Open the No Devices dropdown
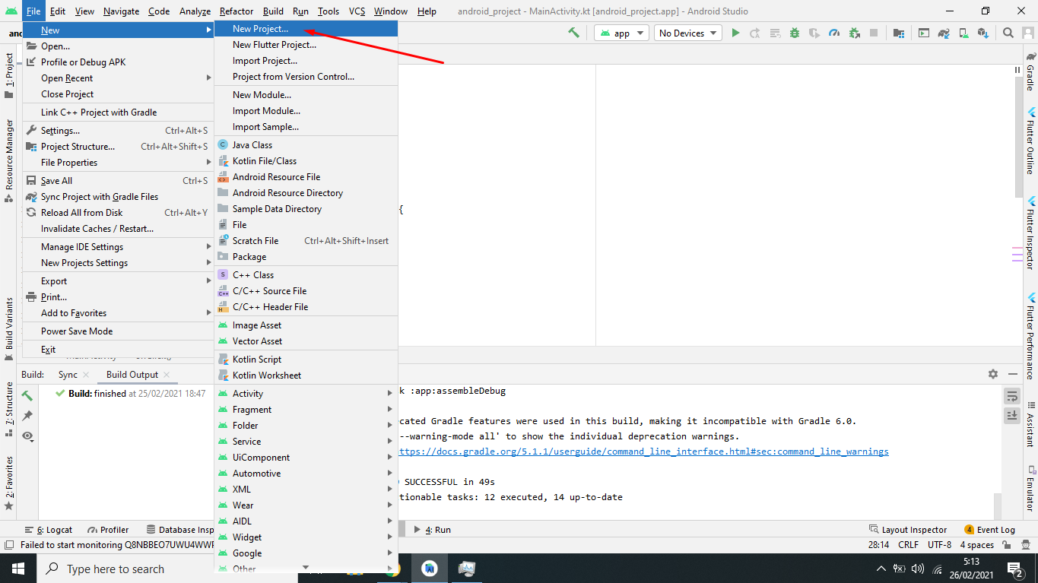The image size is (1038, 583). tap(687, 33)
